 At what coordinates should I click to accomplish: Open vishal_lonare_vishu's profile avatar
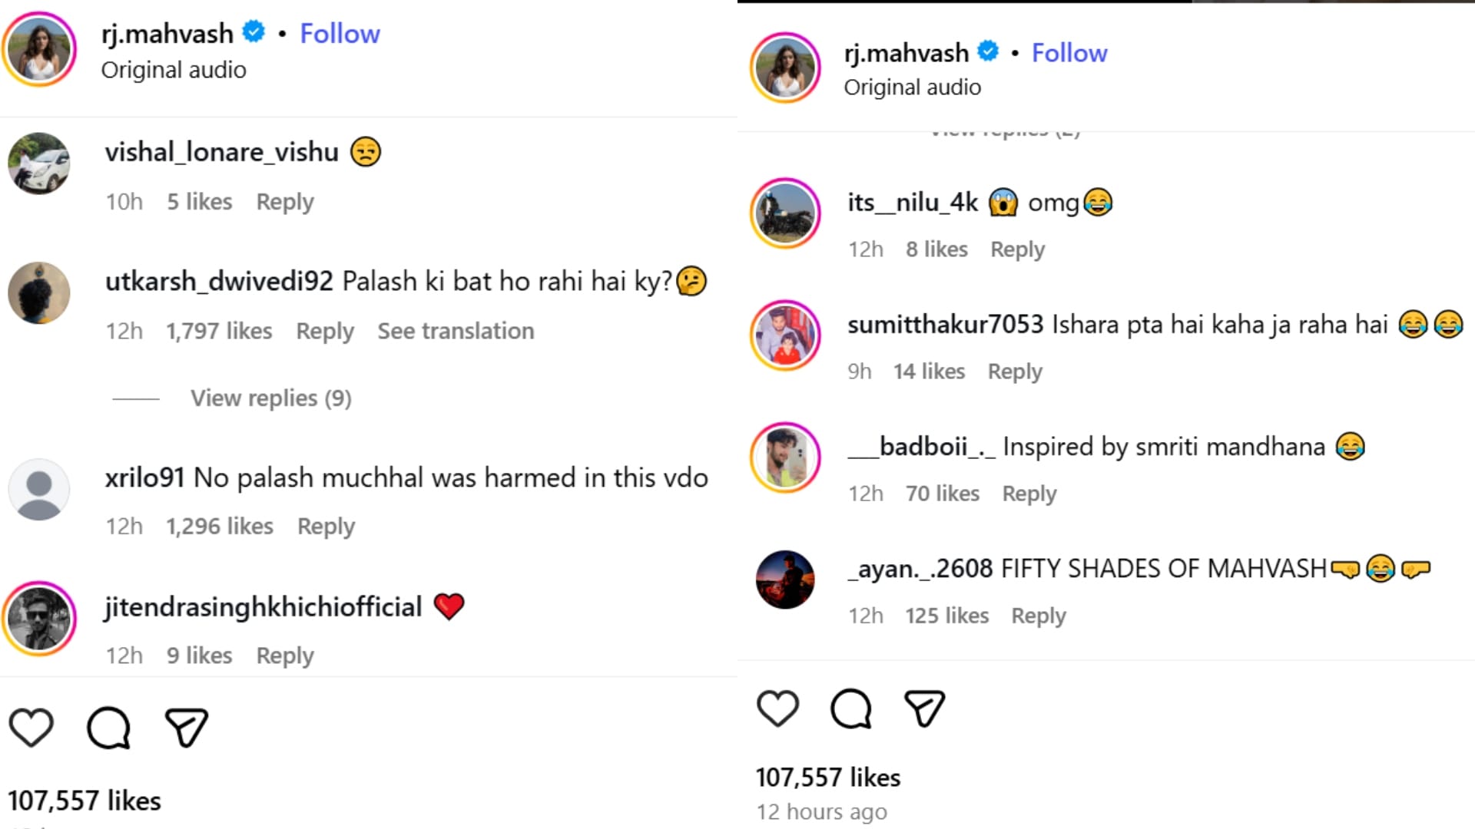(x=39, y=163)
